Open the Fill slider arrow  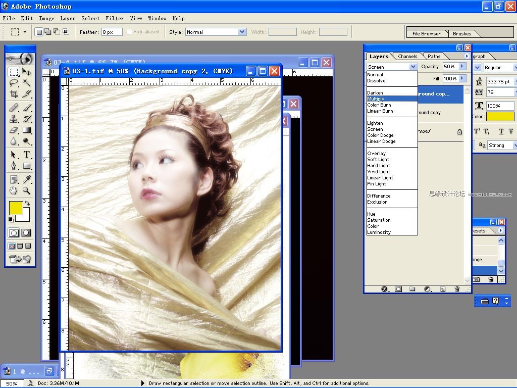[461, 78]
